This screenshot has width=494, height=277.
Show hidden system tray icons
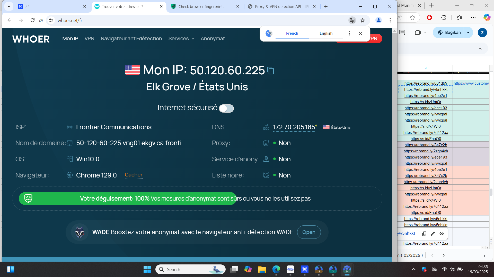point(413,269)
